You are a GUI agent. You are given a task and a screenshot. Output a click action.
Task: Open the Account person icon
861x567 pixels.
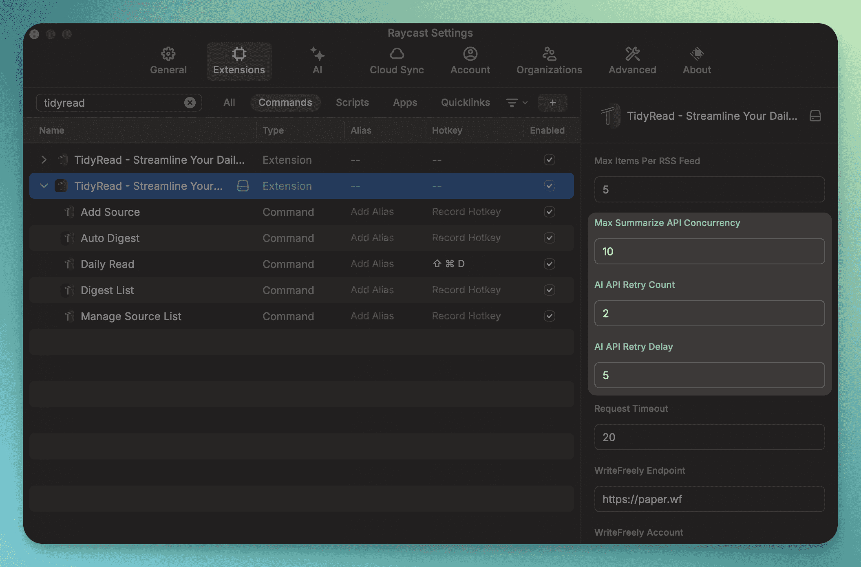[x=470, y=54]
